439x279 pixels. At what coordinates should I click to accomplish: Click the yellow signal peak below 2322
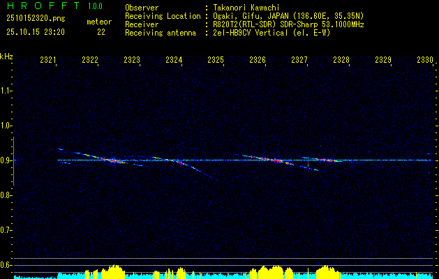113,272
